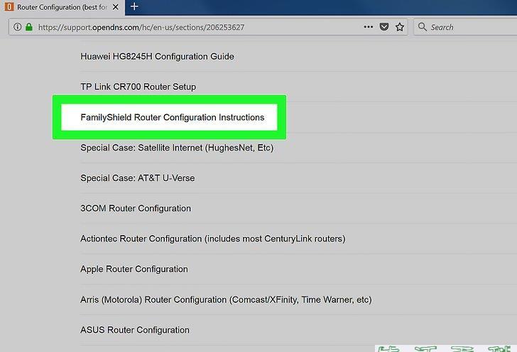
Task: Open TP Link CR700 Router Setup
Action: pos(138,87)
